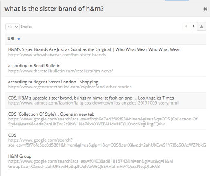The width and height of the screenshot is (210, 176).
Task: Select the plain 'COS' row title
Action: (x=12, y=135)
